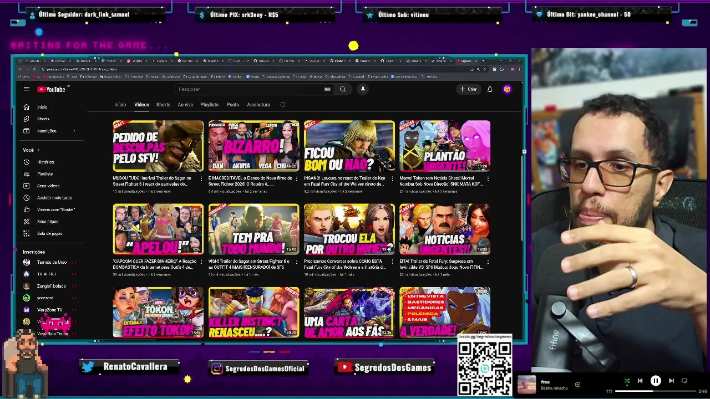This screenshot has width=710, height=399.
Task: Open WarpZone TV subscription channel
Action: click(49, 310)
